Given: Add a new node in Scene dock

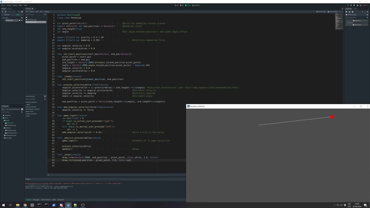Looking at the screenshot, I should tap(3, 12).
